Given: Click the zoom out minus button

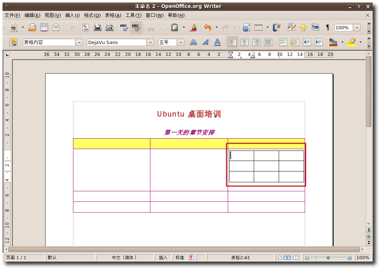Looking at the screenshot, I should [x=307, y=258].
